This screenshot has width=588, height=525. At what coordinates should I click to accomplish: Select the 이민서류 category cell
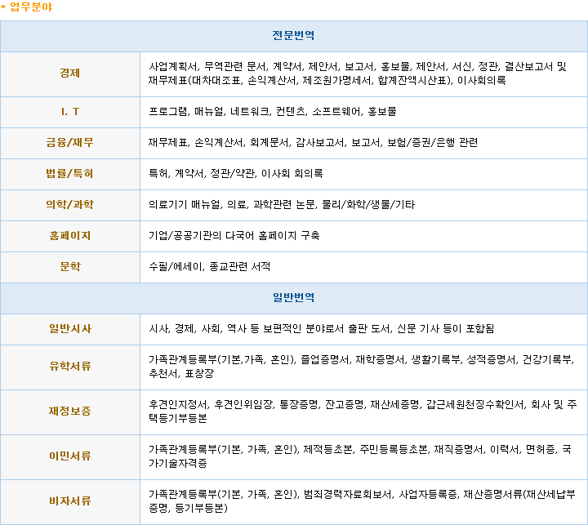(x=70, y=456)
